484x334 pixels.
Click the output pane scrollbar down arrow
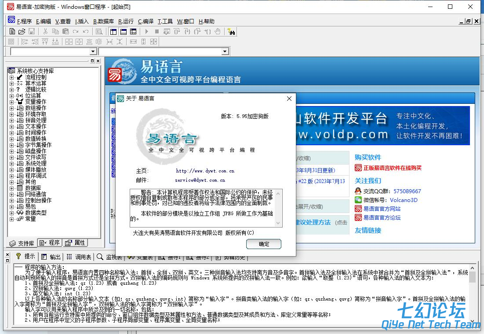click(472, 321)
